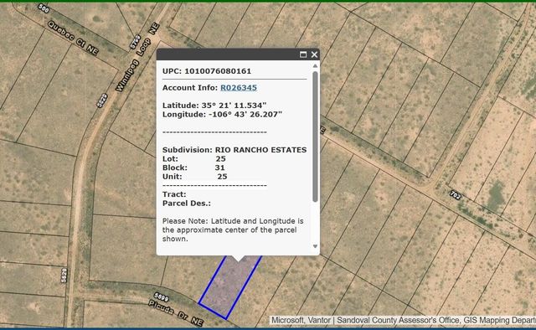Click the Unit: 25 row
Screen dimensions: 536x330
[195, 177]
